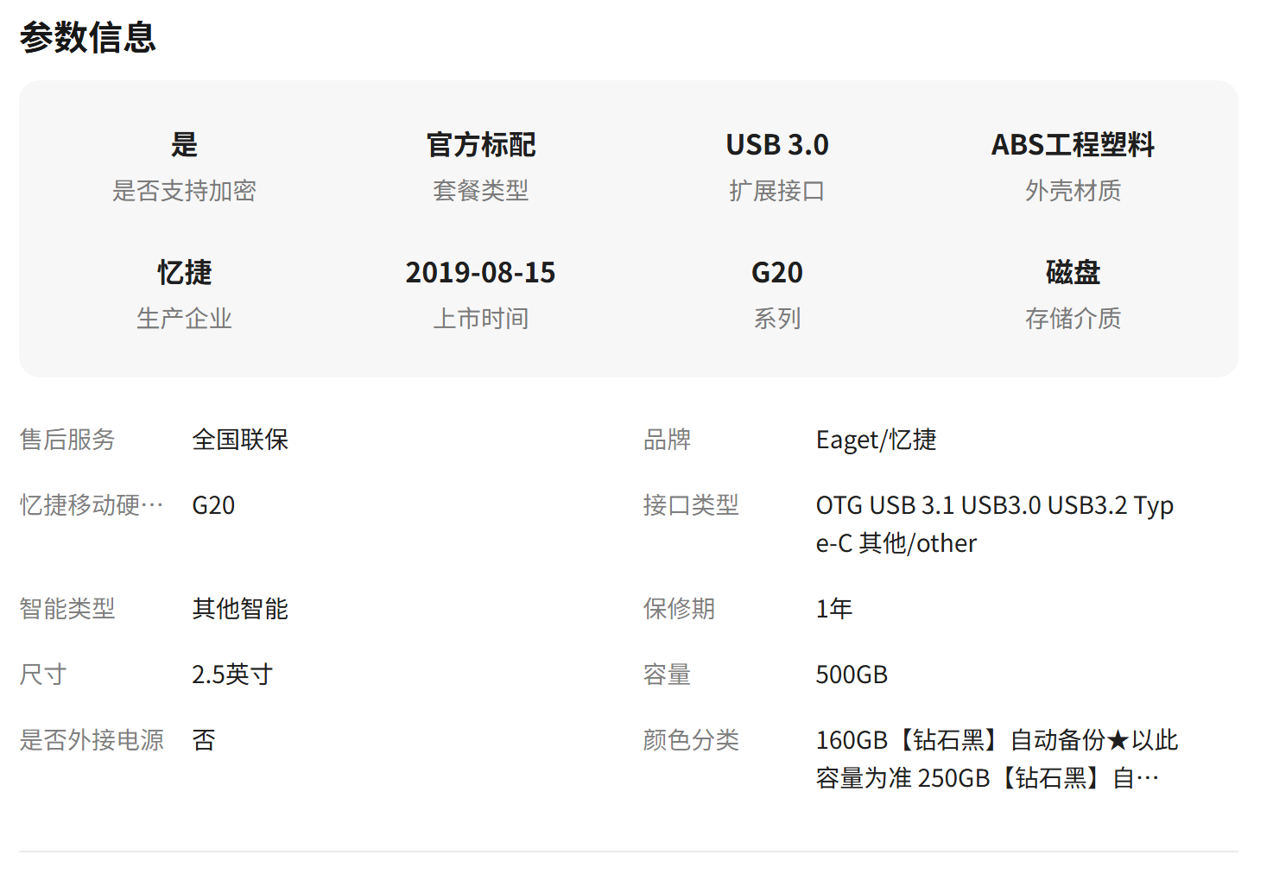This screenshot has height=874, width=1273.
Task: Click the 磁盘 存储介质 value
Action: pos(1073,273)
